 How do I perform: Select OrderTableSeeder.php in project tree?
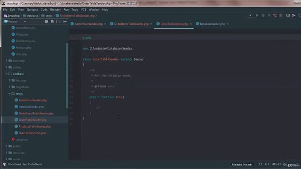click(x=31, y=120)
